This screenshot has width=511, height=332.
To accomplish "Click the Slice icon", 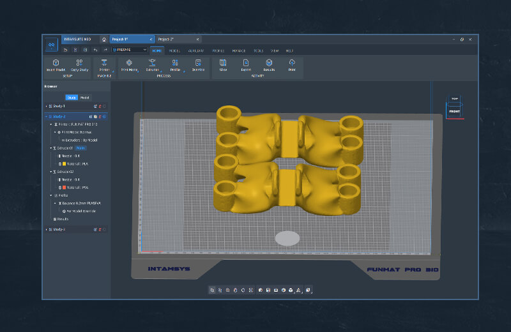I will 223,63.
